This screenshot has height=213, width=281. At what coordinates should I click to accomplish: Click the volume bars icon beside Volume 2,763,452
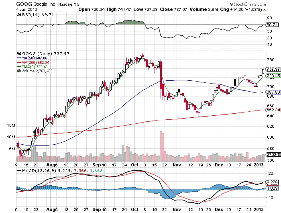pyautogui.click(x=19, y=71)
